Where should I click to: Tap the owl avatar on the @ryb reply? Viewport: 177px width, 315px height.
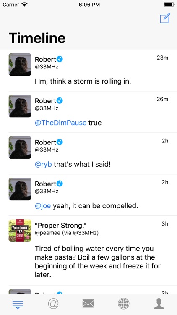(x=20, y=147)
